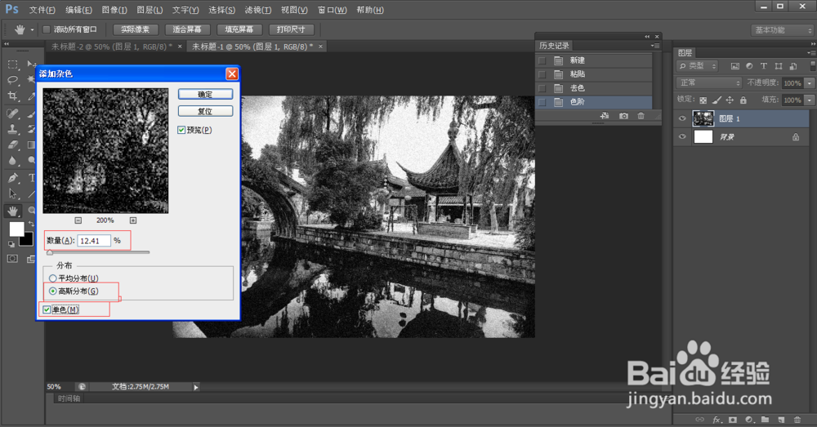Select the Rectangular Marquee tool
Image resolution: width=817 pixels, height=427 pixels.
[x=13, y=64]
